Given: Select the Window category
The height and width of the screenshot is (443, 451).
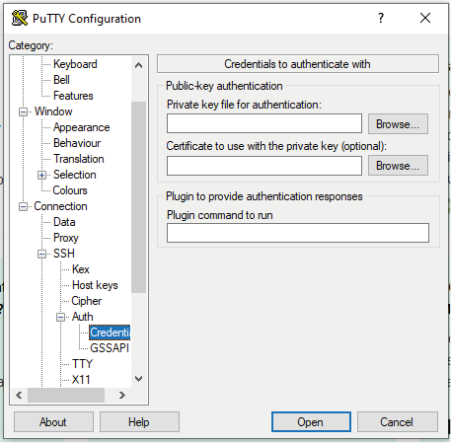Looking at the screenshot, I should coord(53,111).
